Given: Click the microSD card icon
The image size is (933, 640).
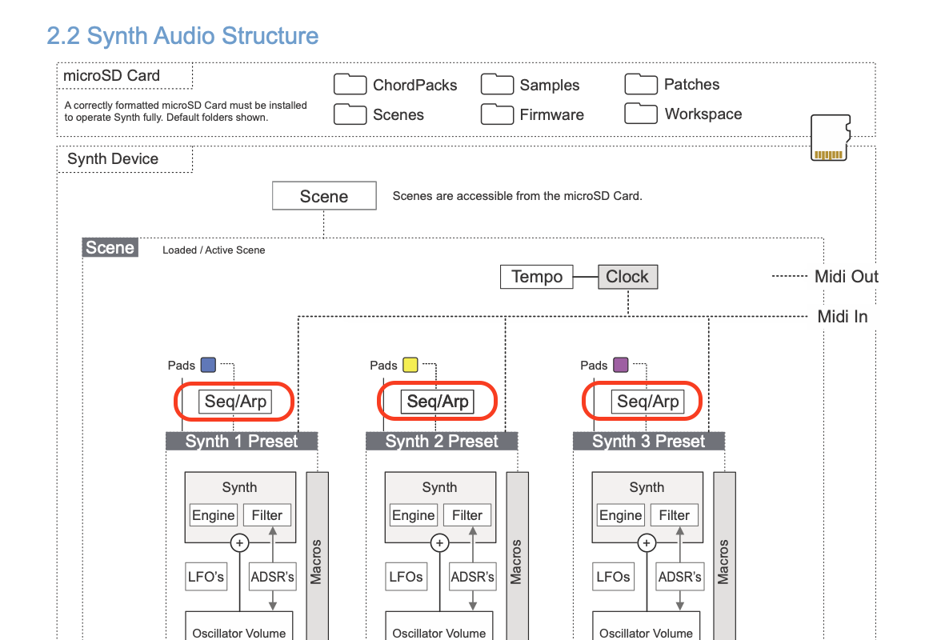Looking at the screenshot, I should click(x=830, y=138).
